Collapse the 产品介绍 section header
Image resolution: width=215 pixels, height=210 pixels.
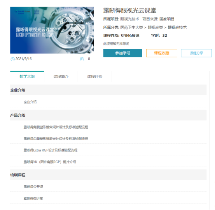click(x=108, y=115)
